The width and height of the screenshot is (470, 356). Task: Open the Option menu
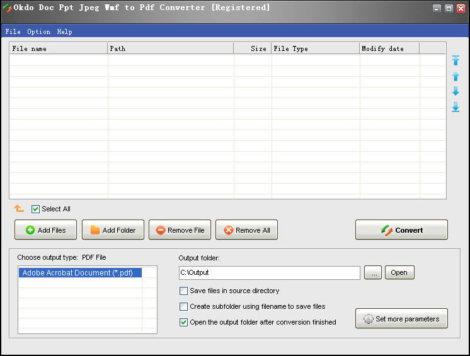click(x=38, y=31)
